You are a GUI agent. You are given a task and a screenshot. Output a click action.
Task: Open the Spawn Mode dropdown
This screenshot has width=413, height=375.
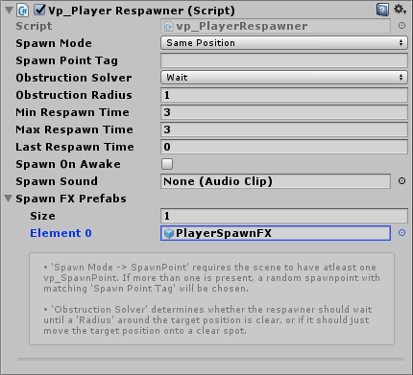(284, 43)
